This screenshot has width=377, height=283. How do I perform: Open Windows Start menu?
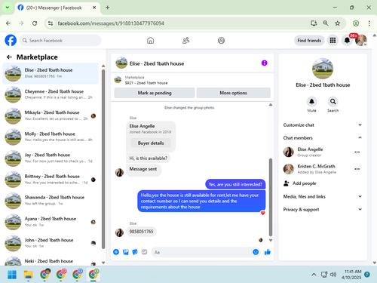point(12,275)
